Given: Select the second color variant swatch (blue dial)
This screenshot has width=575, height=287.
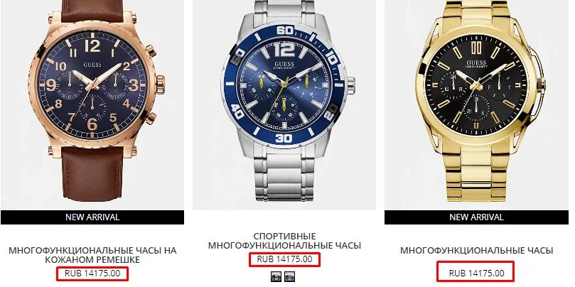Looking at the screenshot, I should [x=290, y=276].
